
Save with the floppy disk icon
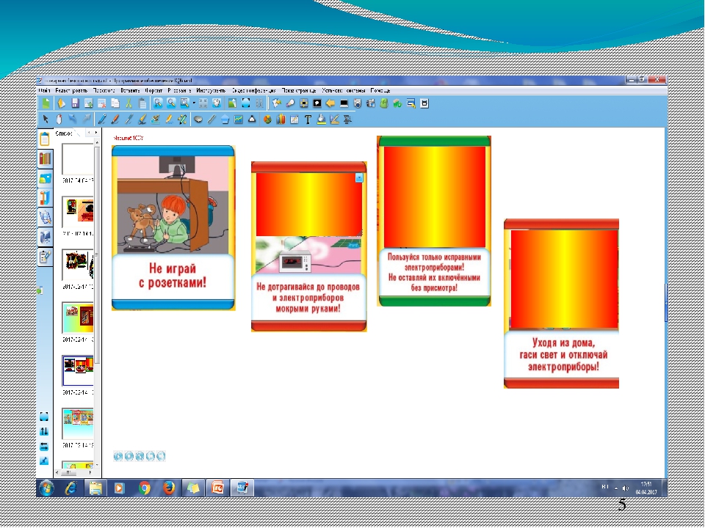tap(75, 103)
